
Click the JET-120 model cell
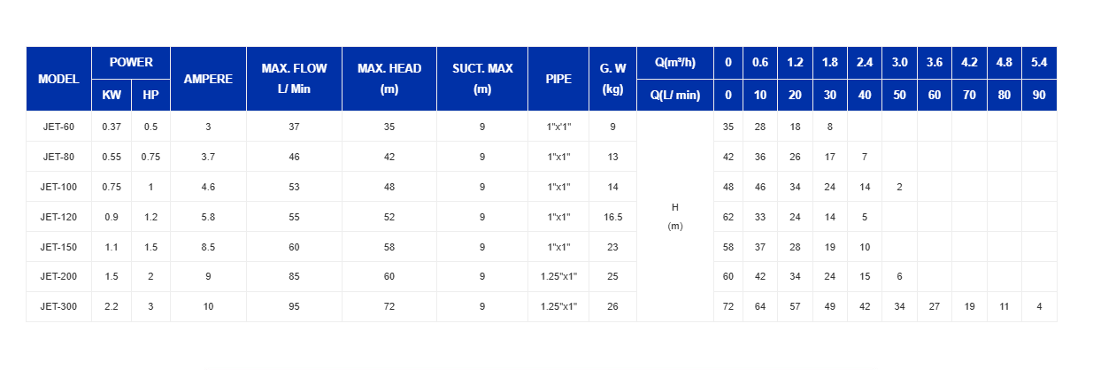[58, 217]
